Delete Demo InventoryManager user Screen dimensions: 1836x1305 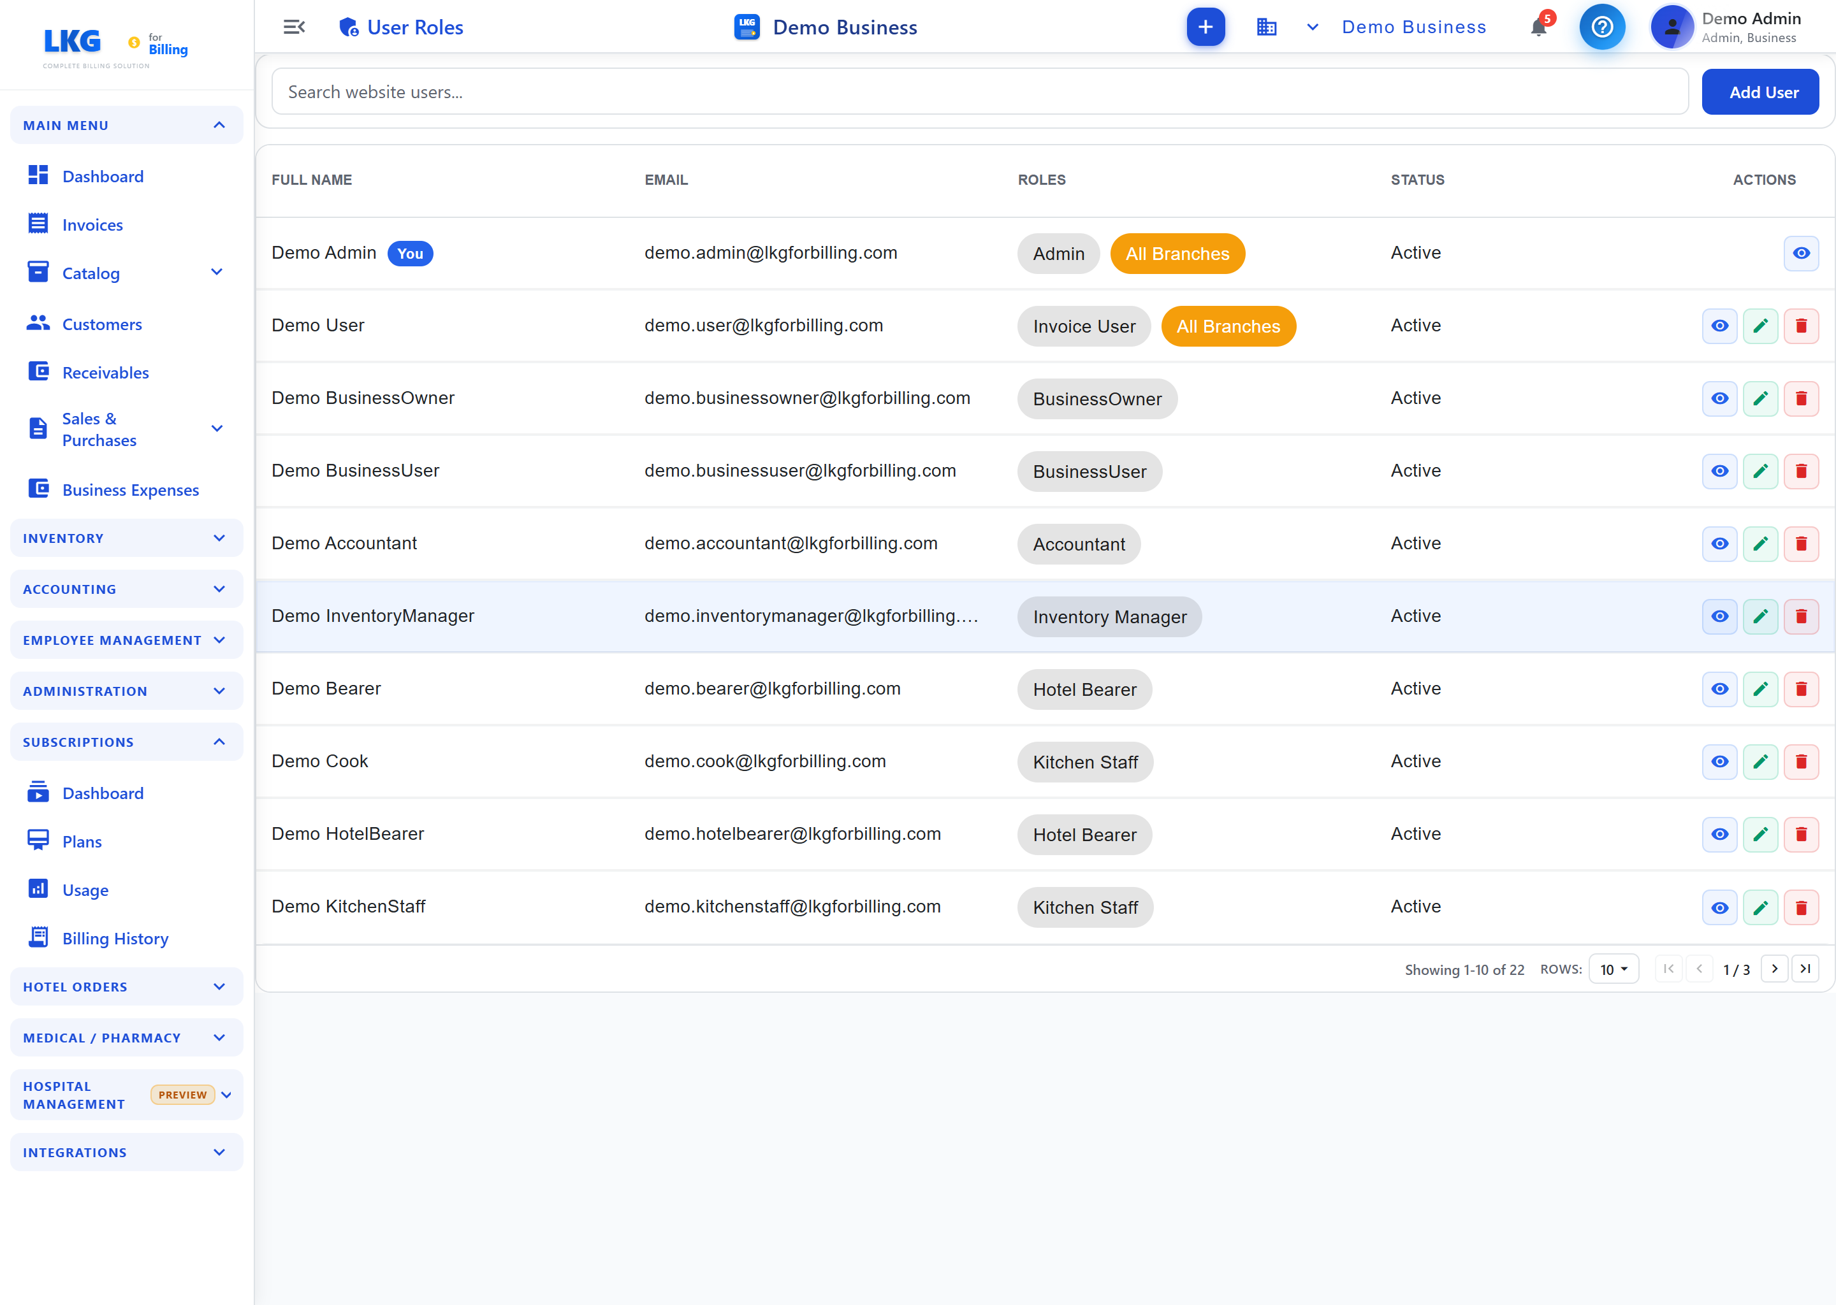[1801, 616]
